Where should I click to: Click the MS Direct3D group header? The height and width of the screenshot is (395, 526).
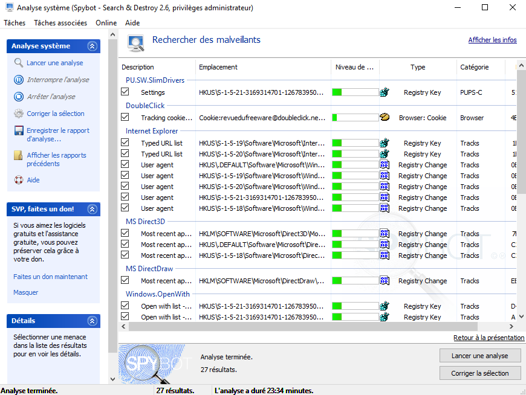(x=145, y=222)
